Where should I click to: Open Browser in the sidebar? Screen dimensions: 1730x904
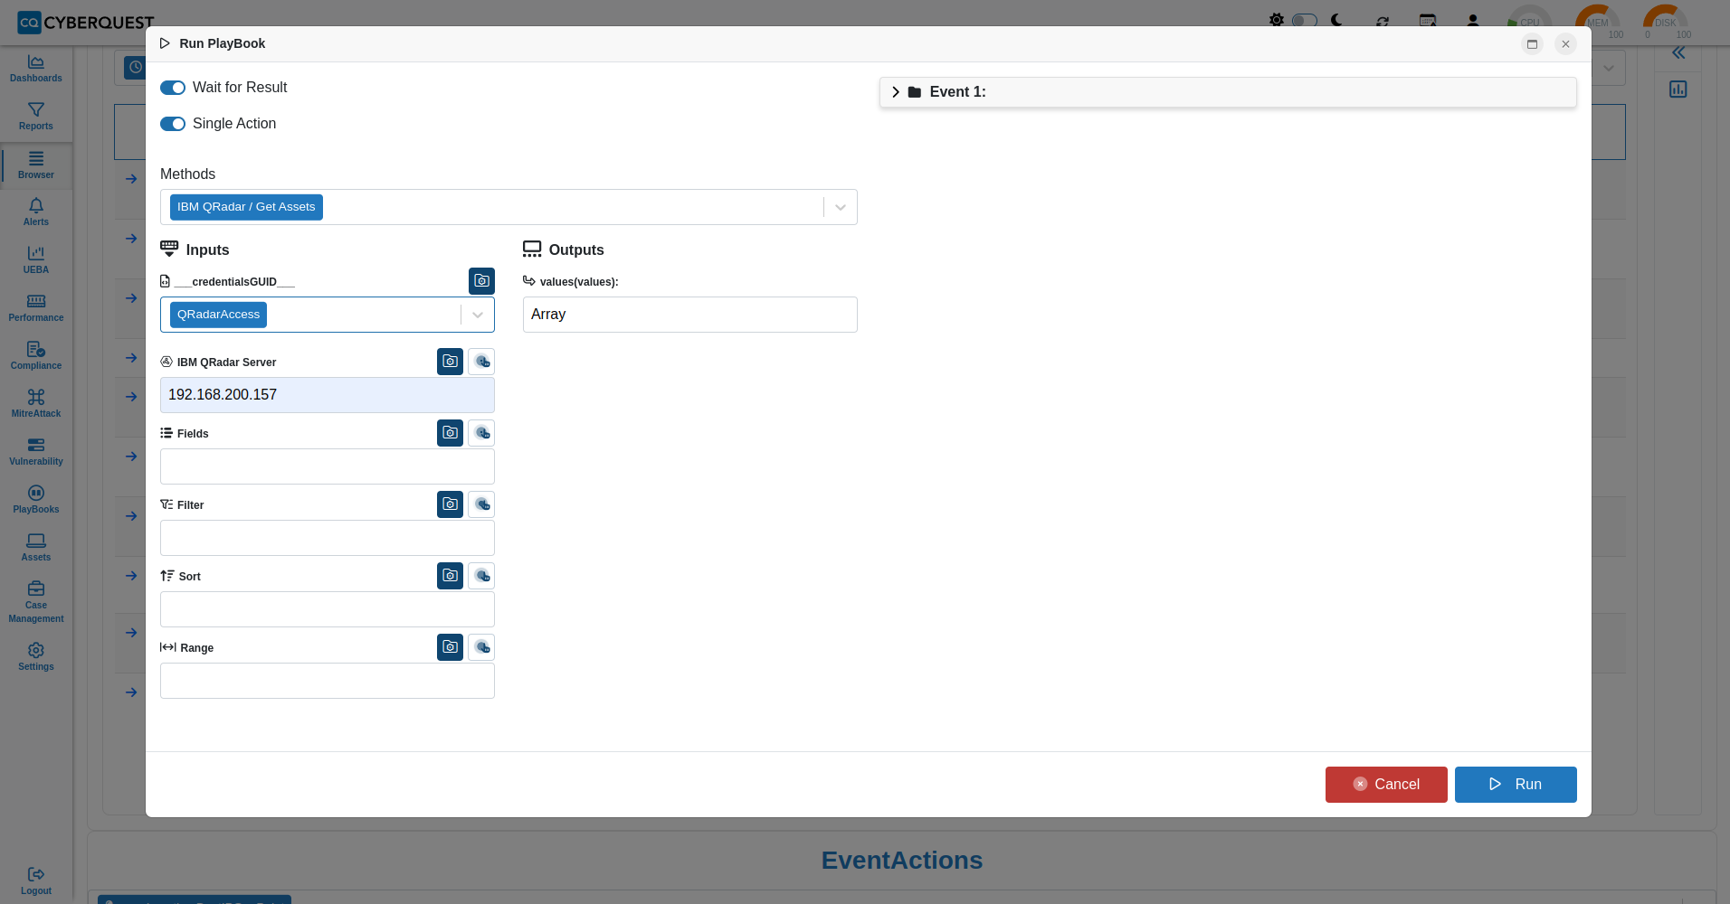[36, 165]
